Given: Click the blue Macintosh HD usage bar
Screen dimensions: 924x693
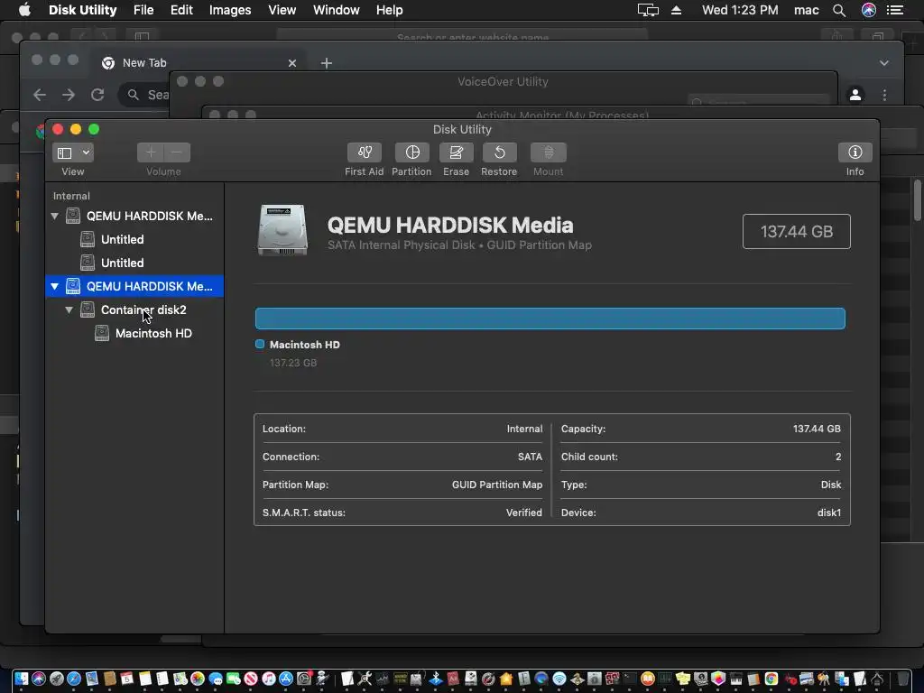Looking at the screenshot, I should (550, 319).
